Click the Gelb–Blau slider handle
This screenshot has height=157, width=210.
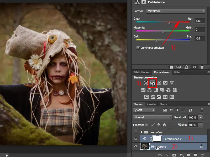coord(156,41)
